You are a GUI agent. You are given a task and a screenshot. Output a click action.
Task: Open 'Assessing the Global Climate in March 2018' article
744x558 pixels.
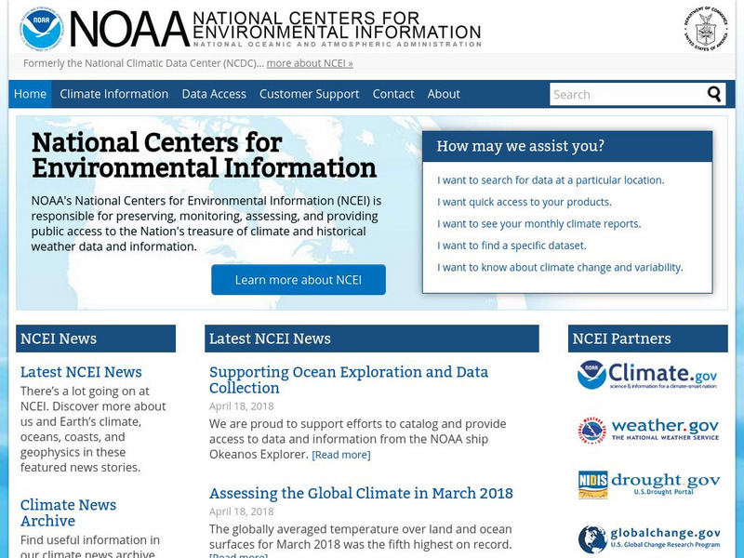click(361, 493)
